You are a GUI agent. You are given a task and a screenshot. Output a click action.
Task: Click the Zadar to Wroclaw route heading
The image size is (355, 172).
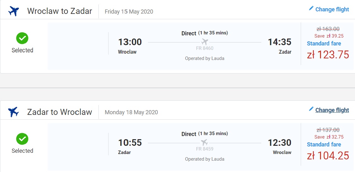[x=60, y=112]
